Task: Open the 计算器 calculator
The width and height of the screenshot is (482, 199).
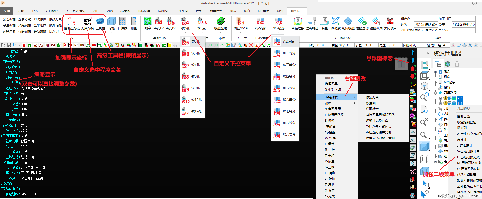Action: tap(122, 24)
